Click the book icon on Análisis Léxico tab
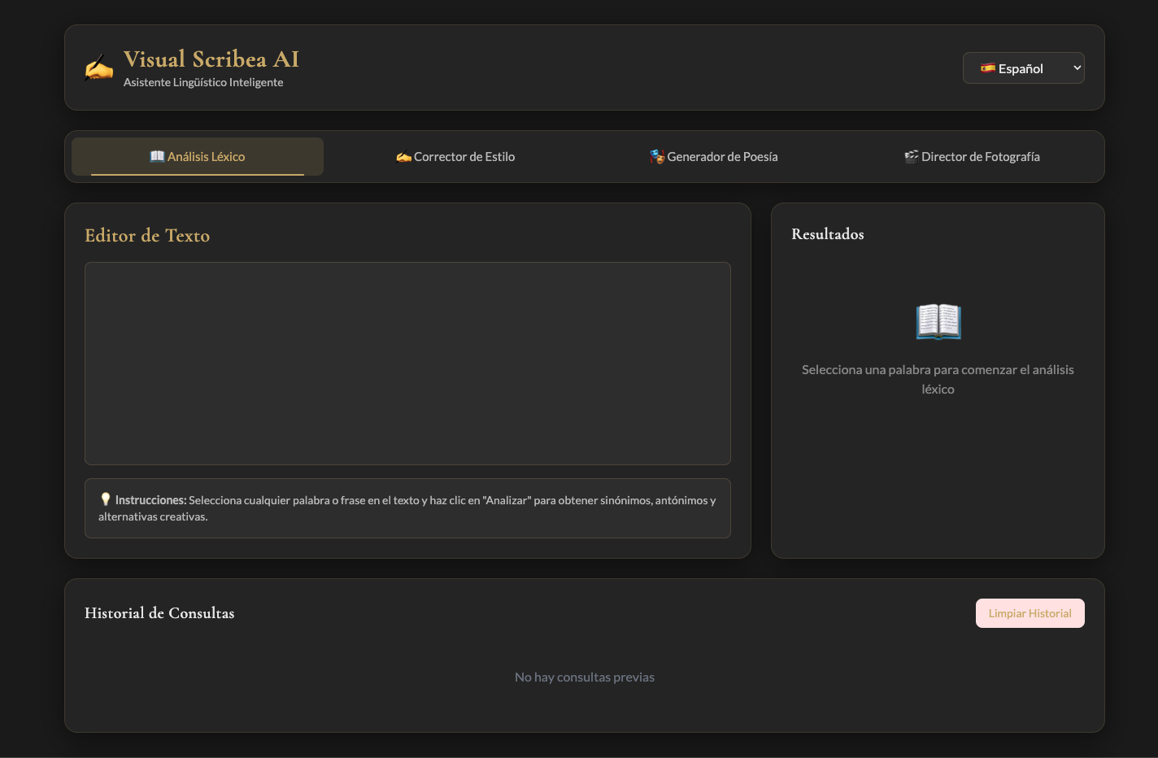This screenshot has width=1158, height=758. [157, 156]
